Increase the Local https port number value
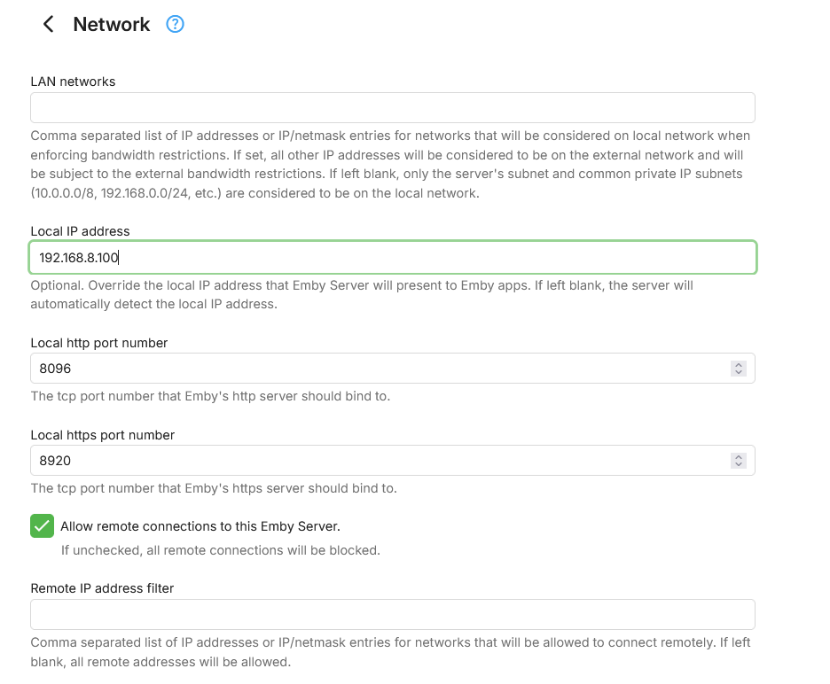 [738, 456]
